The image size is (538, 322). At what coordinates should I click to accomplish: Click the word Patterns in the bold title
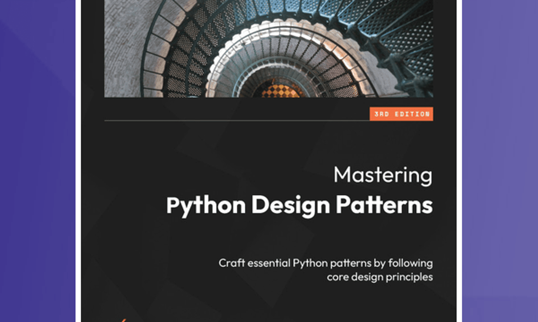(x=384, y=205)
